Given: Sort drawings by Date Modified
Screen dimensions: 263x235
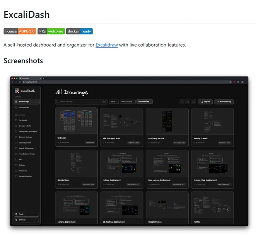Looking at the screenshot, I should click(144, 102).
